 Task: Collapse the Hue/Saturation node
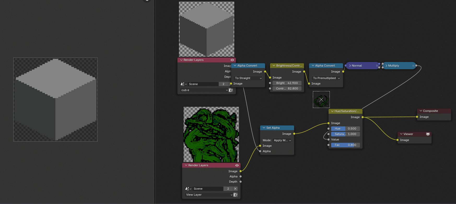[332, 111]
